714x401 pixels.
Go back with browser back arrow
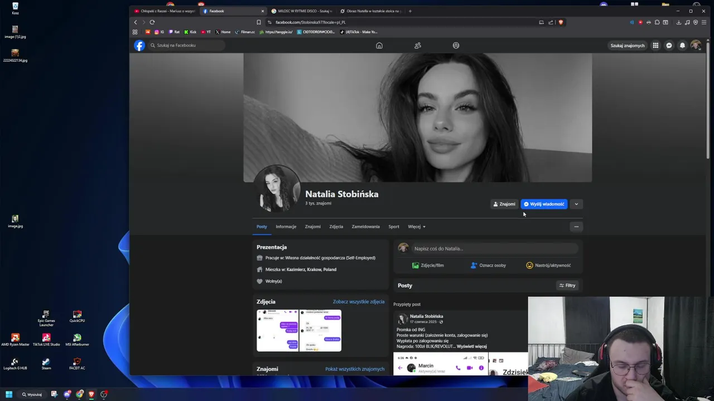(136, 22)
